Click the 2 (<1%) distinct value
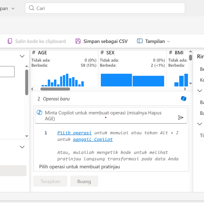The image size is (204, 203). click(158, 65)
